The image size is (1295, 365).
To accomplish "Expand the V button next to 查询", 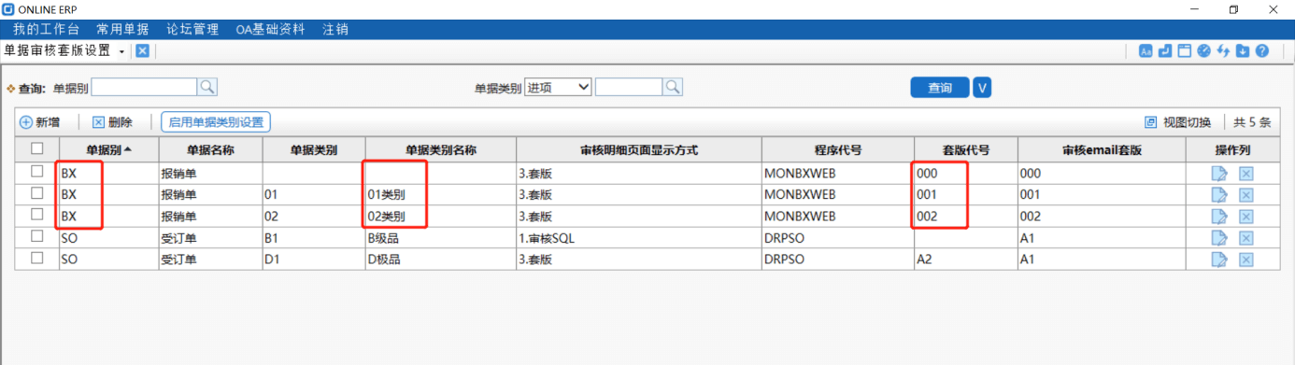I will coord(982,88).
